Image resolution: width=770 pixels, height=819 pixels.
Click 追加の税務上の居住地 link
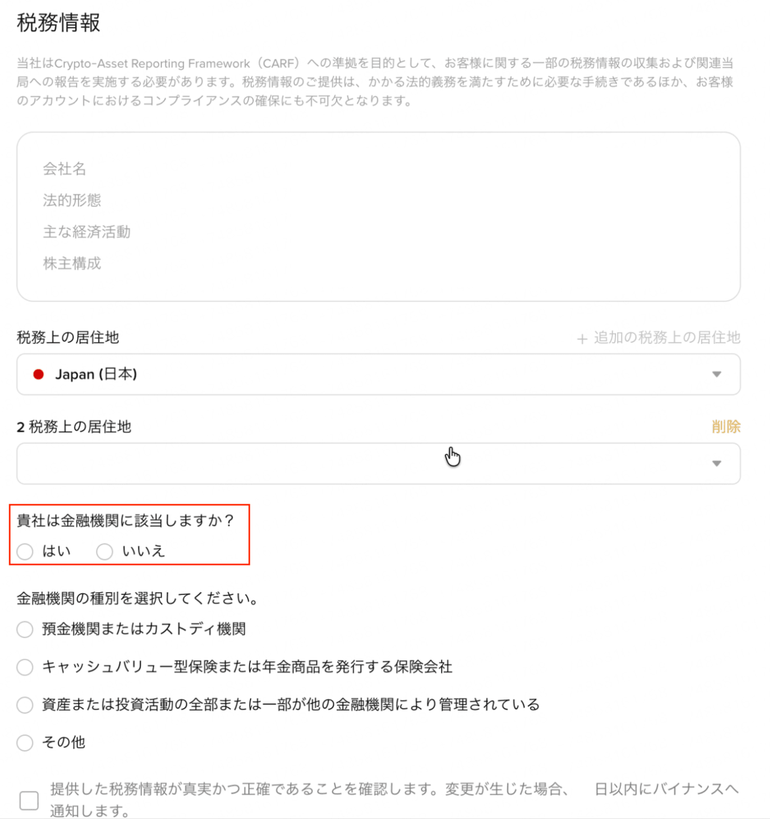pos(667,338)
